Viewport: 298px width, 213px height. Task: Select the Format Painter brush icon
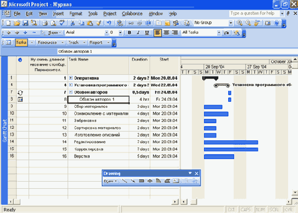[x=98, y=23]
